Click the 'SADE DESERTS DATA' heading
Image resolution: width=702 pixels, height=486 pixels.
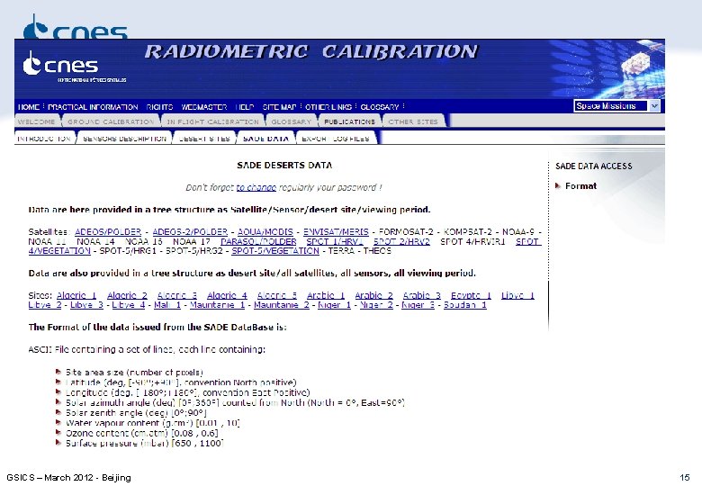(x=284, y=166)
